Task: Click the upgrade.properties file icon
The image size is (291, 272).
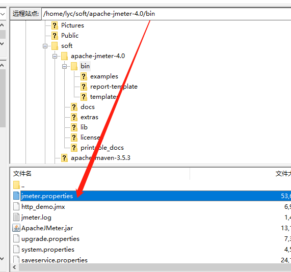Action: [16, 238]
